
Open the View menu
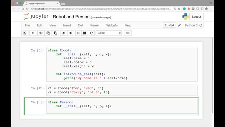point(53,25)
